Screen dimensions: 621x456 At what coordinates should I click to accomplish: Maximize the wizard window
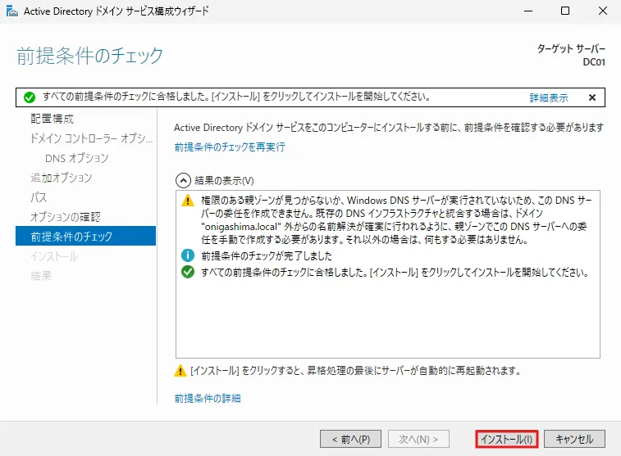coord(565,11)
